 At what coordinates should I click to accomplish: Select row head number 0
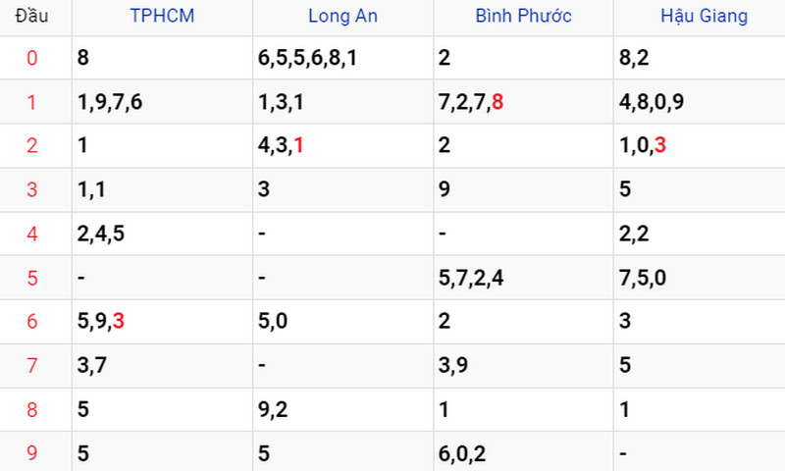32,58
